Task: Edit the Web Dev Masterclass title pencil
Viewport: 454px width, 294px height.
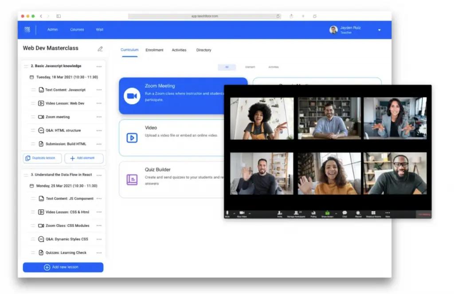Action: 100,49
